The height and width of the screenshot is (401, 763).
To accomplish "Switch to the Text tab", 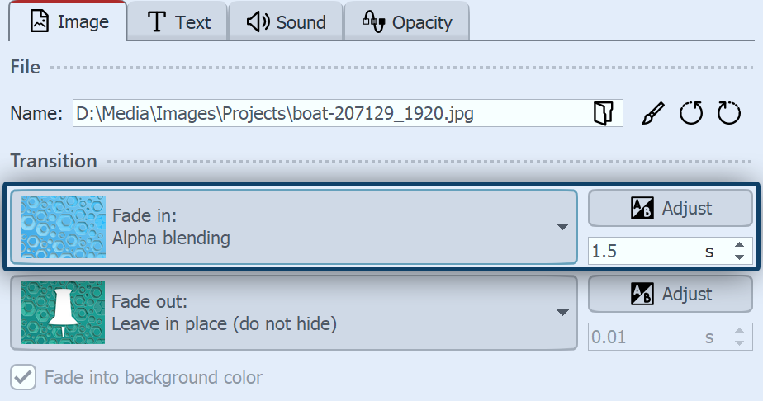I will 178,22.
